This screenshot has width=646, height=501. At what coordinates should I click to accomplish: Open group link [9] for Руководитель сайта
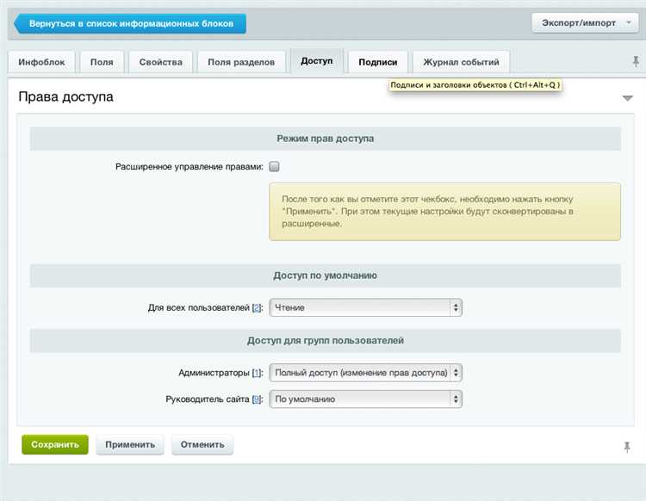point(257,399)
